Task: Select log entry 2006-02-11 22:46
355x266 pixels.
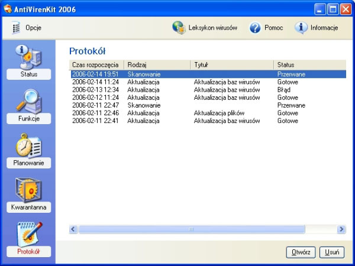Action: point(208,113)
